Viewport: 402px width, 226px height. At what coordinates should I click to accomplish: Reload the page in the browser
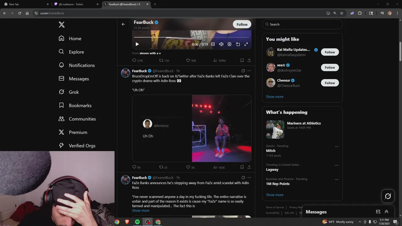(19, 13)
